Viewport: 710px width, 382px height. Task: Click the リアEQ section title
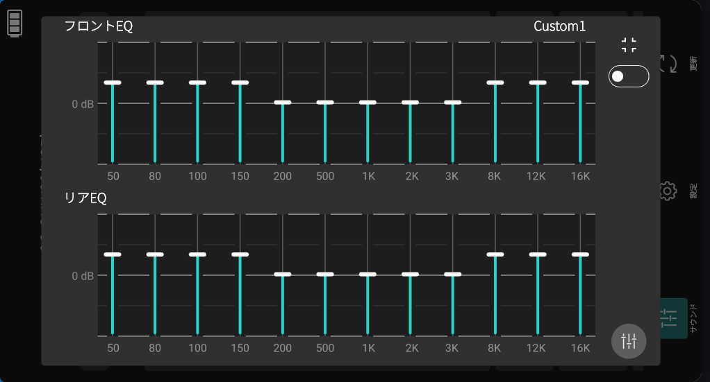[x=85, y=198]
